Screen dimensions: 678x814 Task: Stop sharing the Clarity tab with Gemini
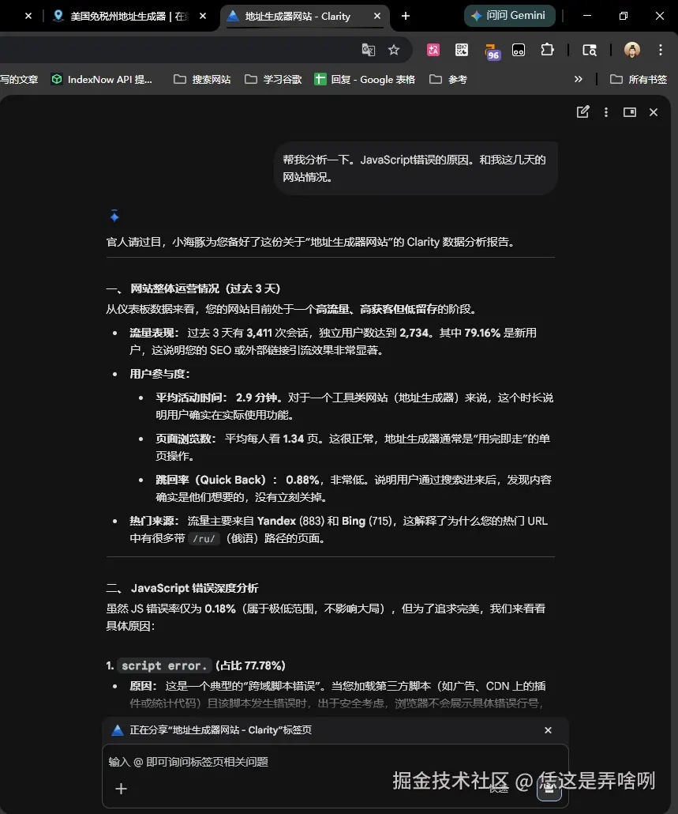tap(548, 730)
